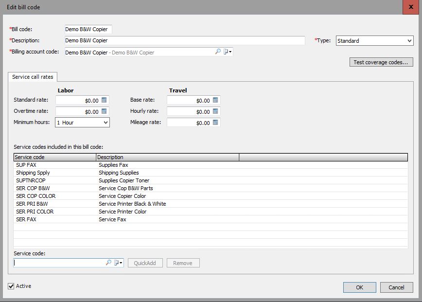Dismiss the dialog with Cancel

397,287
